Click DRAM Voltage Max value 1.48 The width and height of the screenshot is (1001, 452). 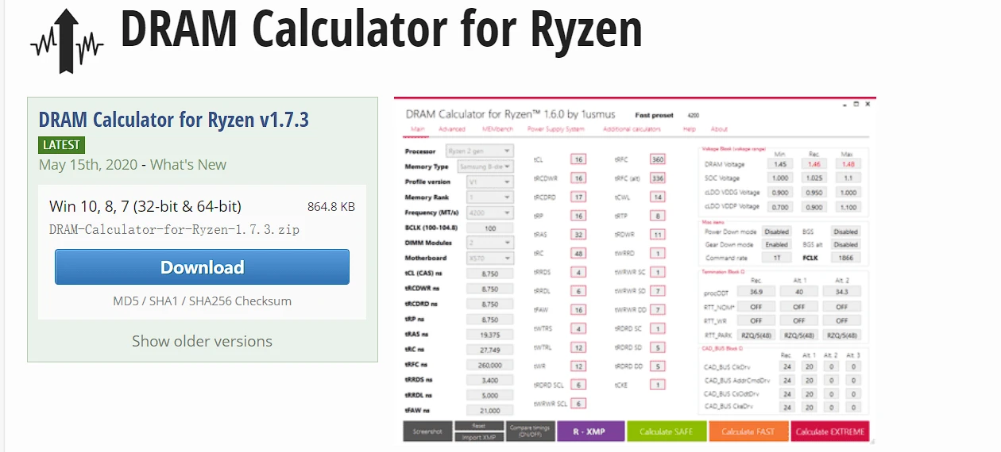pos(848,164)
